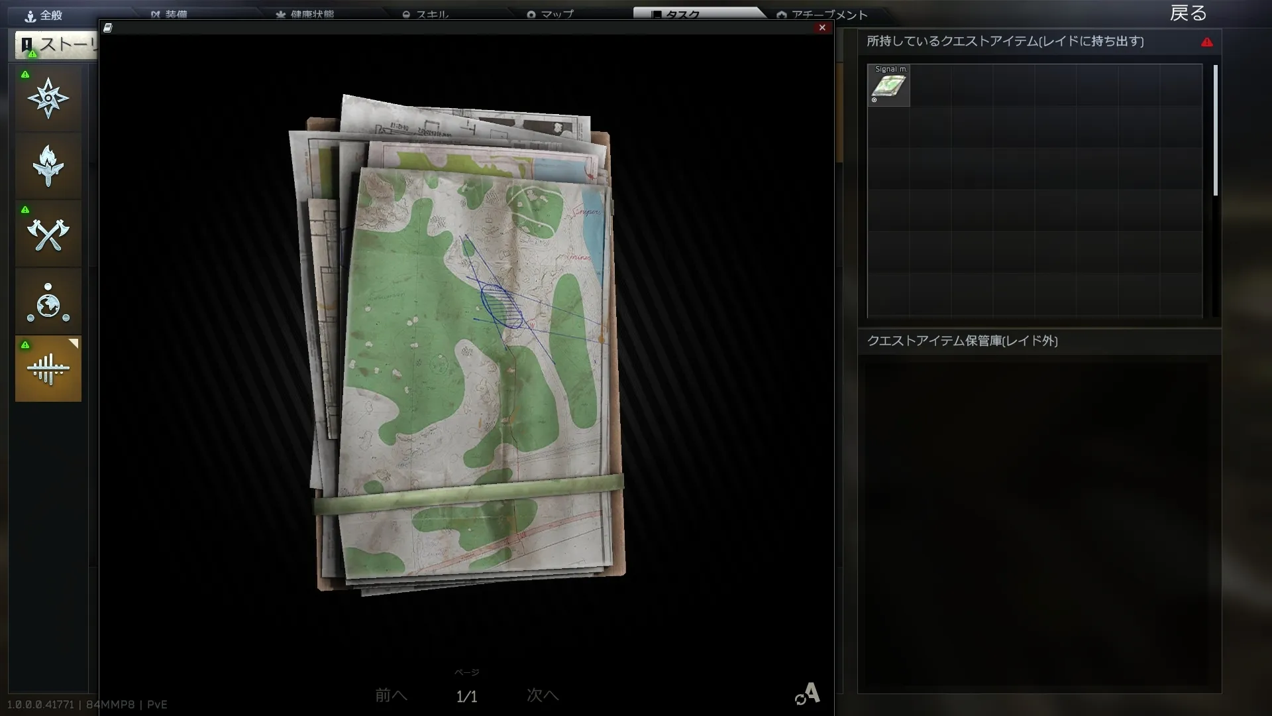1272x716 pixels.
Task: Click the document icon in viewer title bar
Action: (x=108, y=28)
